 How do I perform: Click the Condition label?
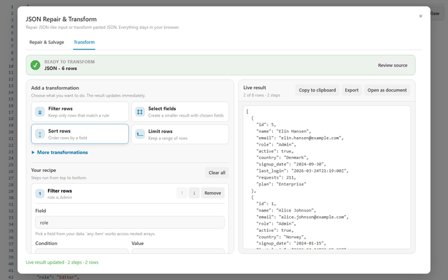tap(46, 243)
